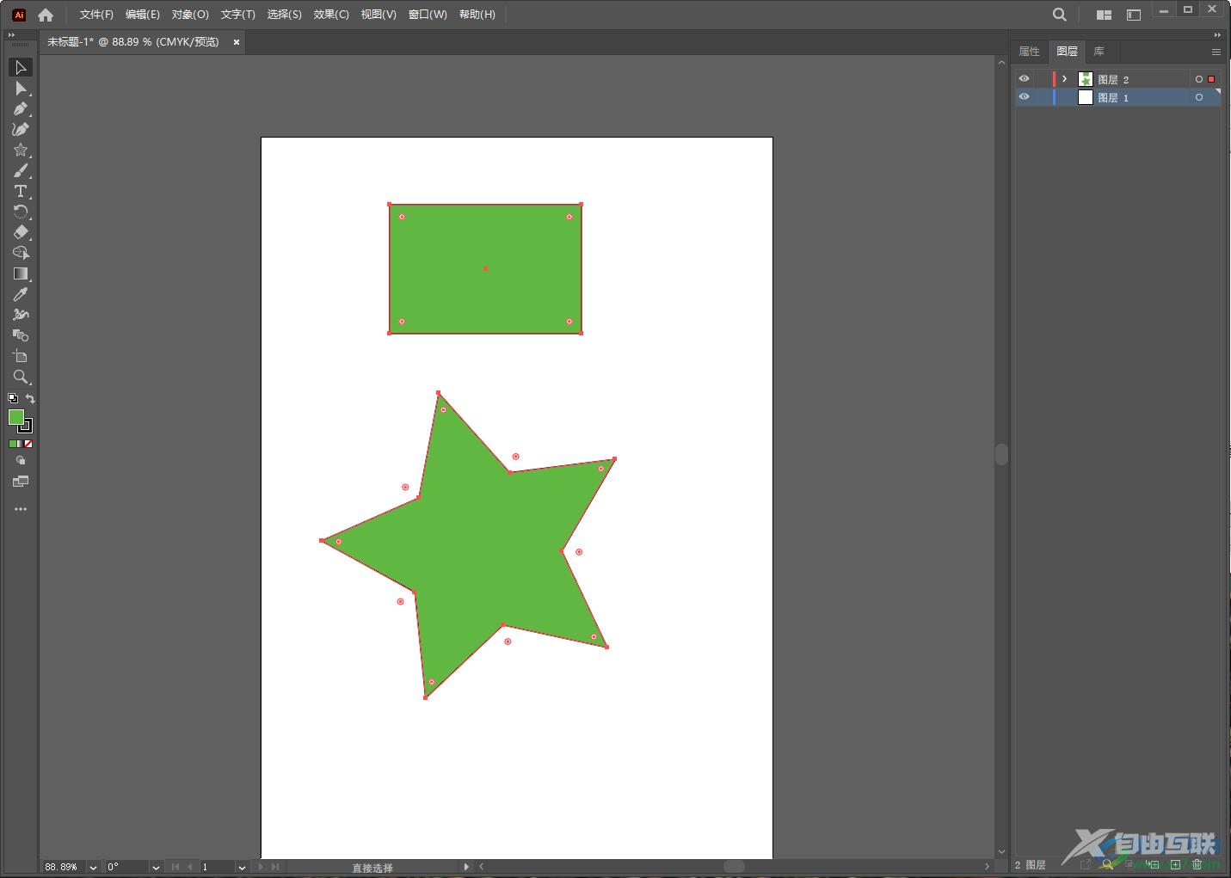Reset to default fill and stroke
The height and width of the screenshot is (878, 1231).
(x=13, y=398)
